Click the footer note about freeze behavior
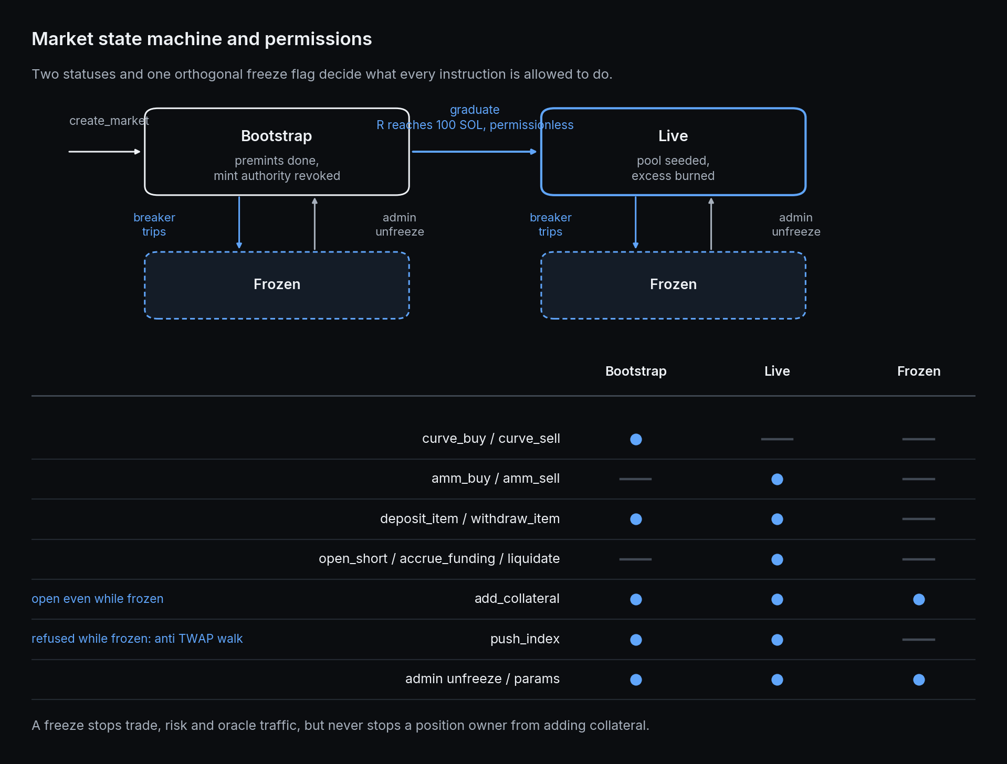The image size is (1007, 764). (340, 725)
